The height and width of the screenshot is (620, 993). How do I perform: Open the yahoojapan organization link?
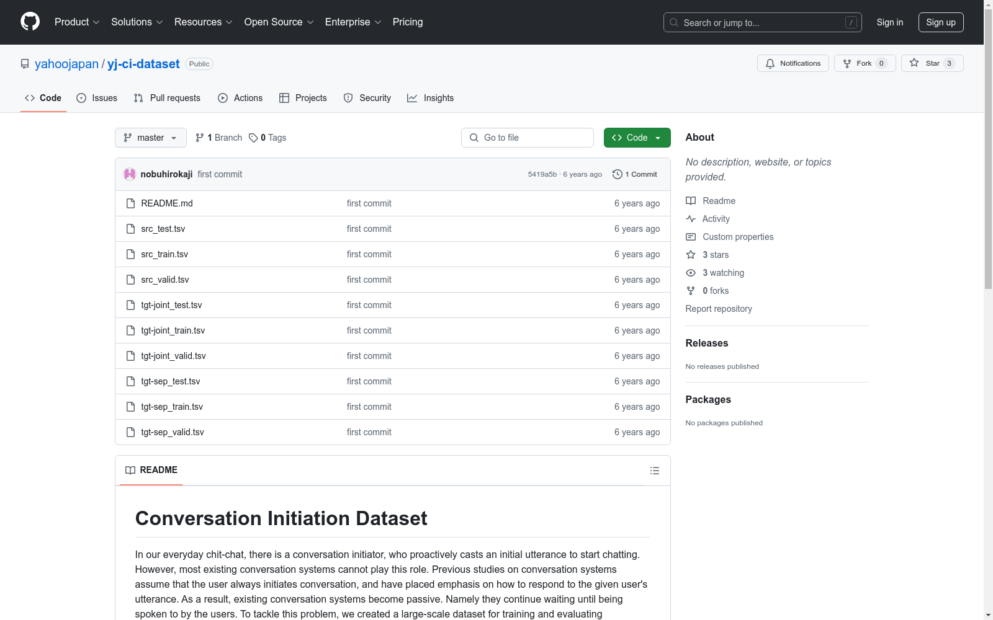[66, 64]
